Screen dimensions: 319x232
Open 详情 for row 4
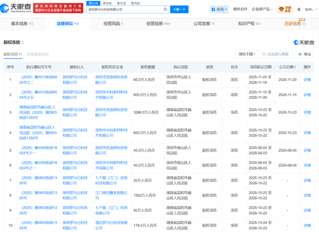[x=307, y=133]
